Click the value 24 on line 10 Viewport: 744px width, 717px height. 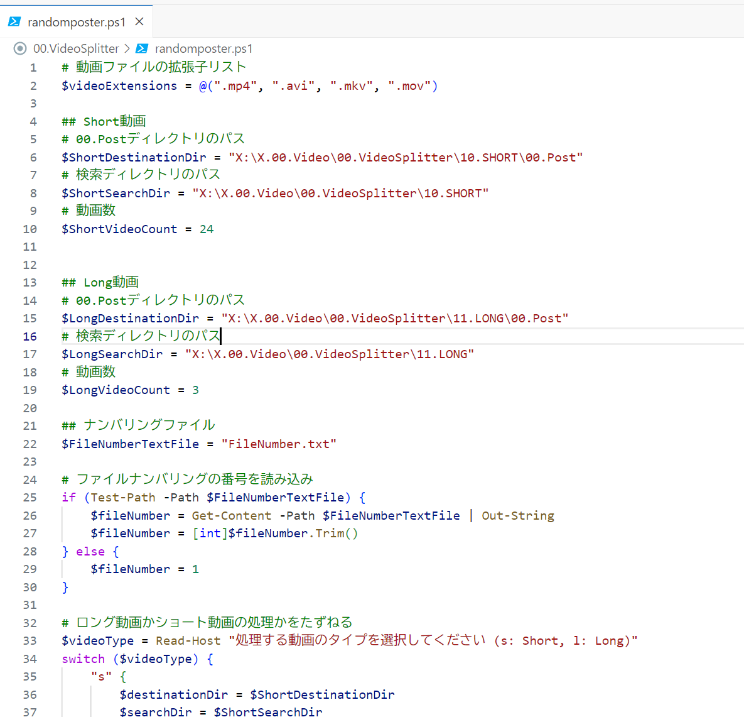(x=207, y=229)
